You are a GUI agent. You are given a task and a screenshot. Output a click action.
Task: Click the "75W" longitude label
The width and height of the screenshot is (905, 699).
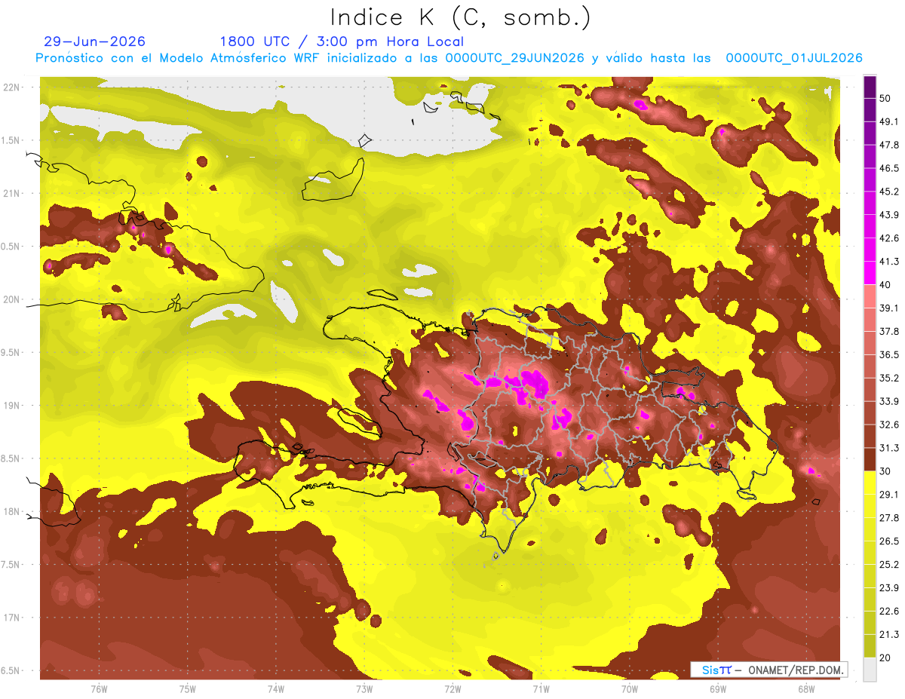pos(187,688)
